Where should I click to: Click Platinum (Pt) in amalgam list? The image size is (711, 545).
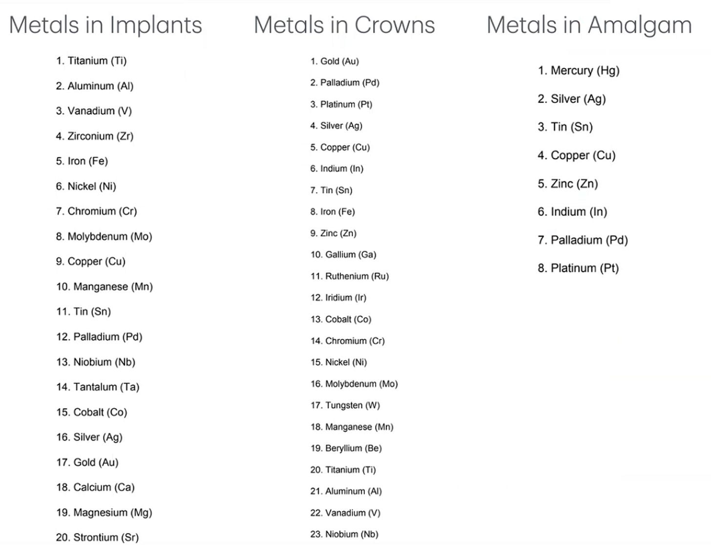pos(578,268)
